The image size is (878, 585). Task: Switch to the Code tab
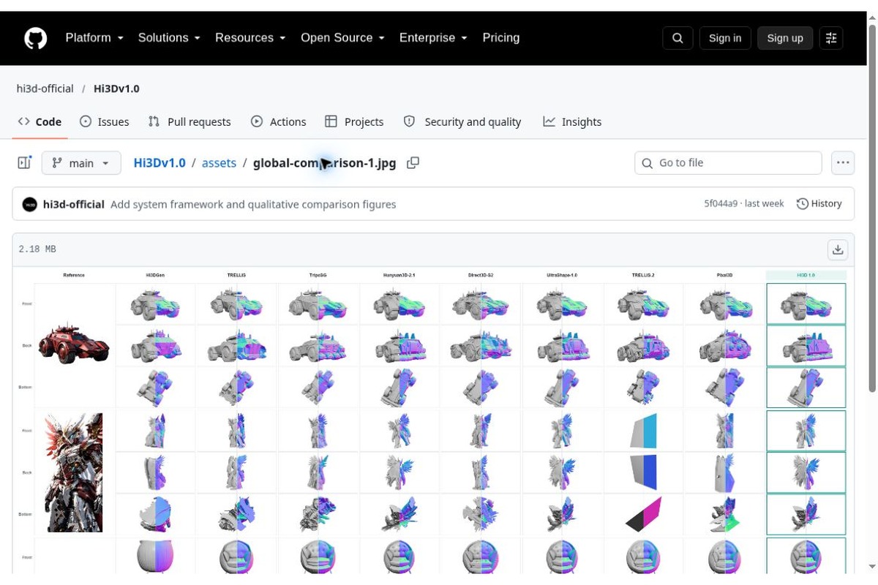[x=40, y=122]
